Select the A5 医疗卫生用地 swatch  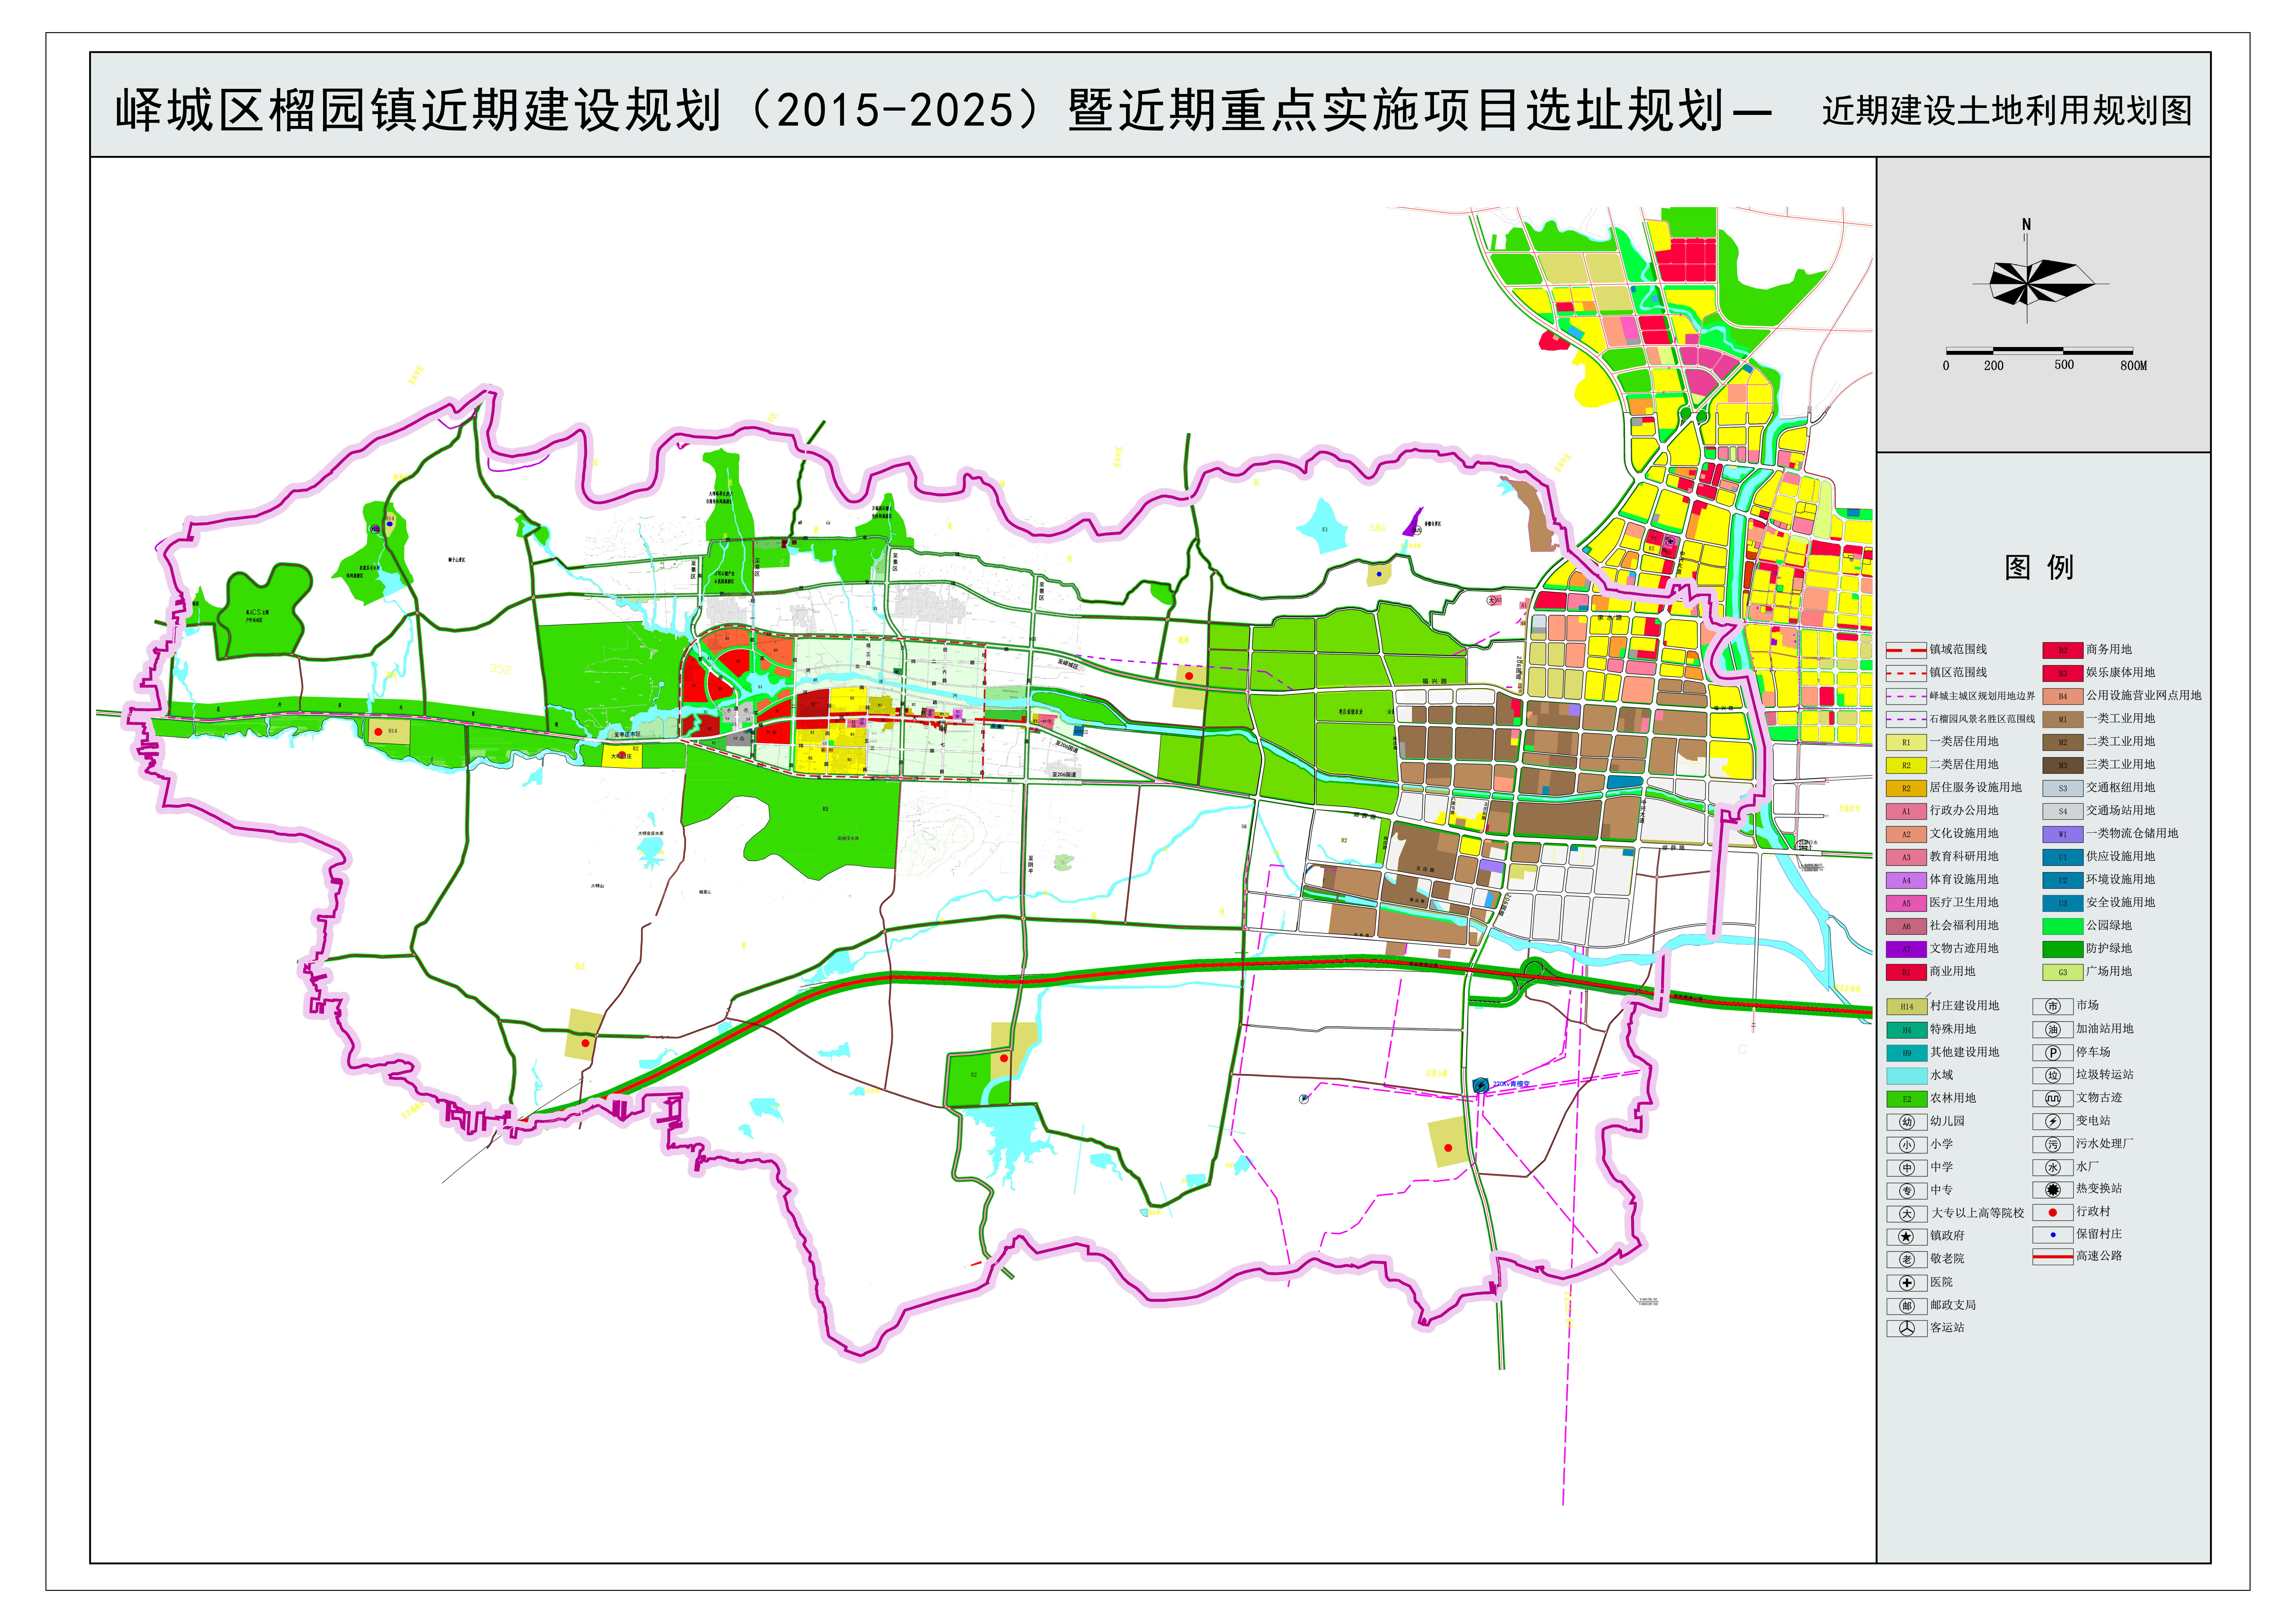pyautogui.click(x=1906, y=903)
